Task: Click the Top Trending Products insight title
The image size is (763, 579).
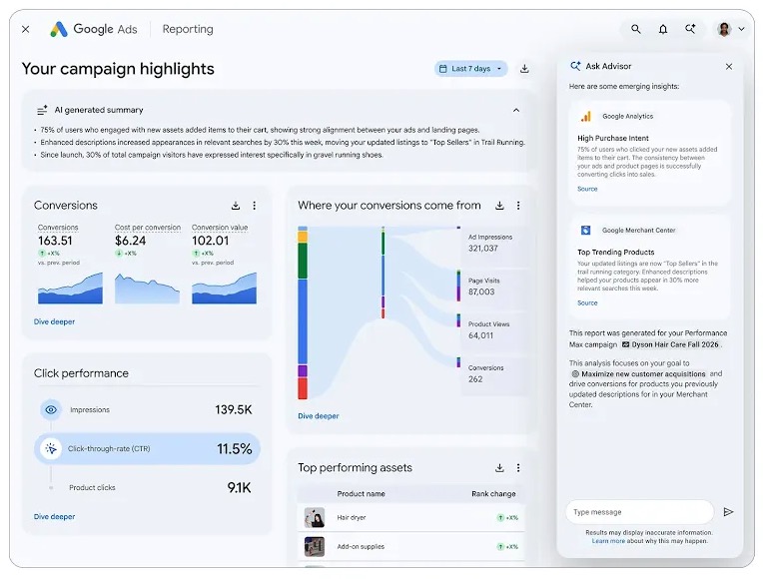Action: coord(616,252)
